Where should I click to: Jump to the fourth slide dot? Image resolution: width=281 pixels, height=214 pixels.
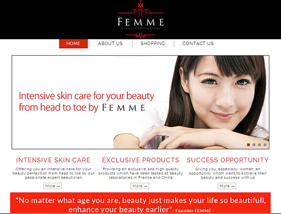pos(265,145)
